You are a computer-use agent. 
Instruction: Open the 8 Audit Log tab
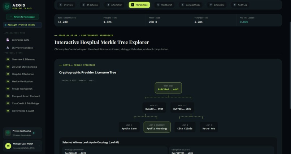coord(240,5)
